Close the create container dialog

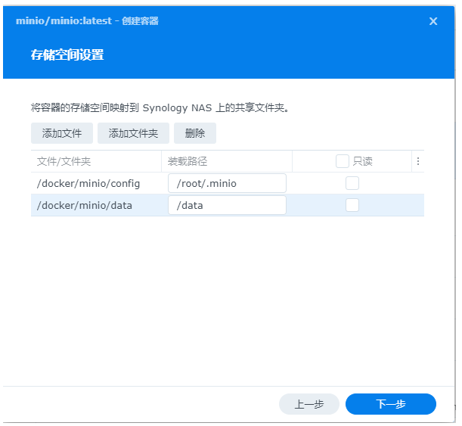coord(433,21)
